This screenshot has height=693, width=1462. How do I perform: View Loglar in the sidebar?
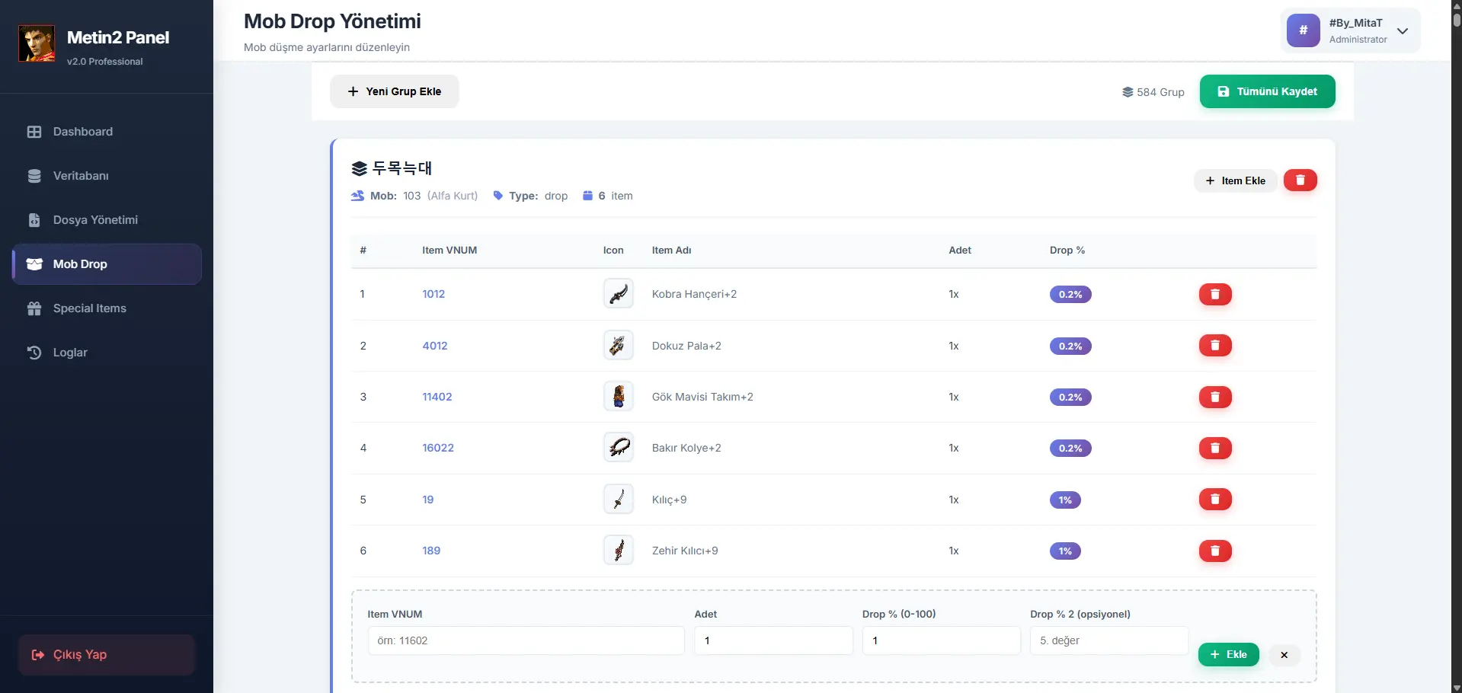[70, 353]
